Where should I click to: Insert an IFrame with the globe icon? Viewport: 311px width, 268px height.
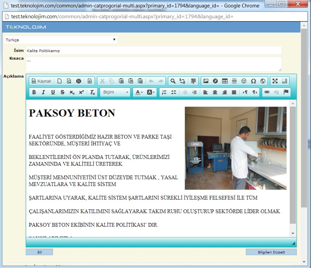point(263,81)
